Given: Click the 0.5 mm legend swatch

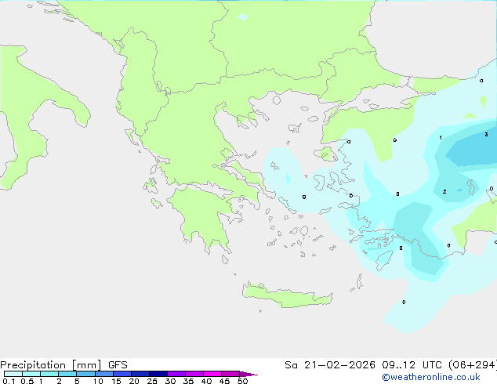Looking at the screenshot, I should (31, 374).
